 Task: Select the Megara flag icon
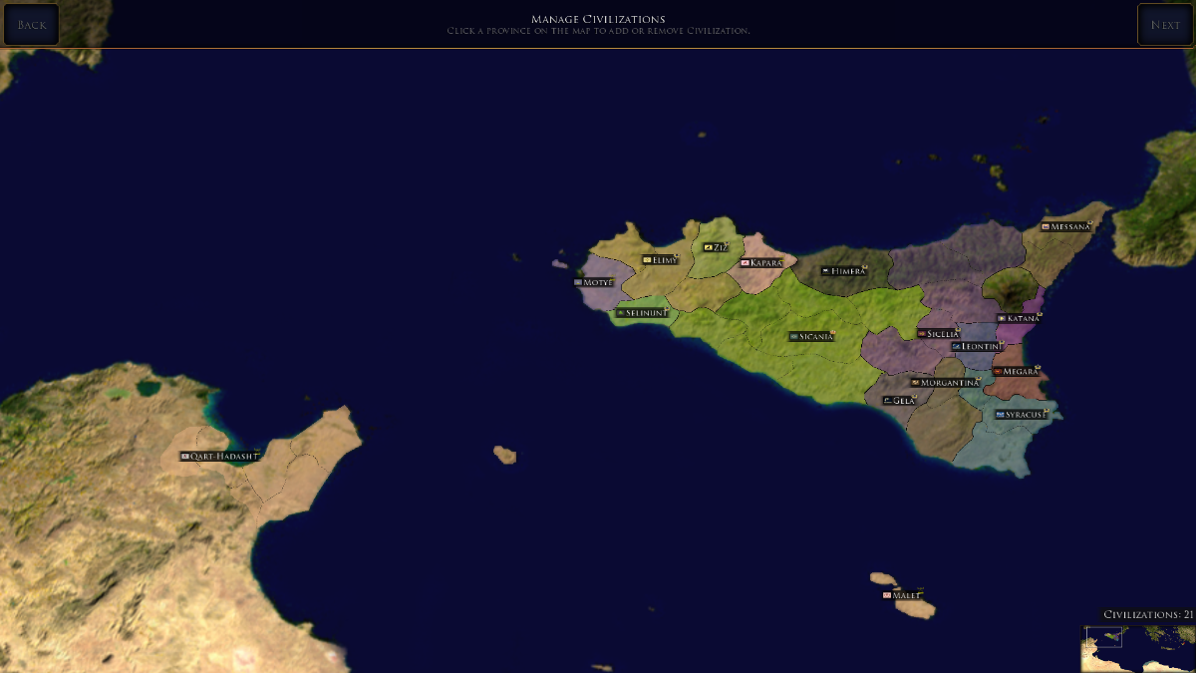[998, 372]
